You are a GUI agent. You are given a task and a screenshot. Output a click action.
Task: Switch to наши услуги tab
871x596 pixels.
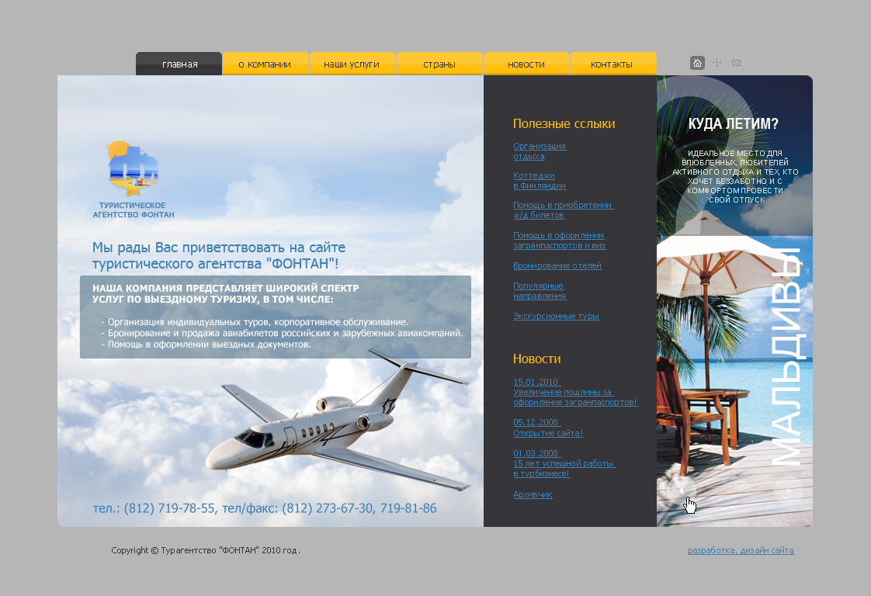coord(352,64)
